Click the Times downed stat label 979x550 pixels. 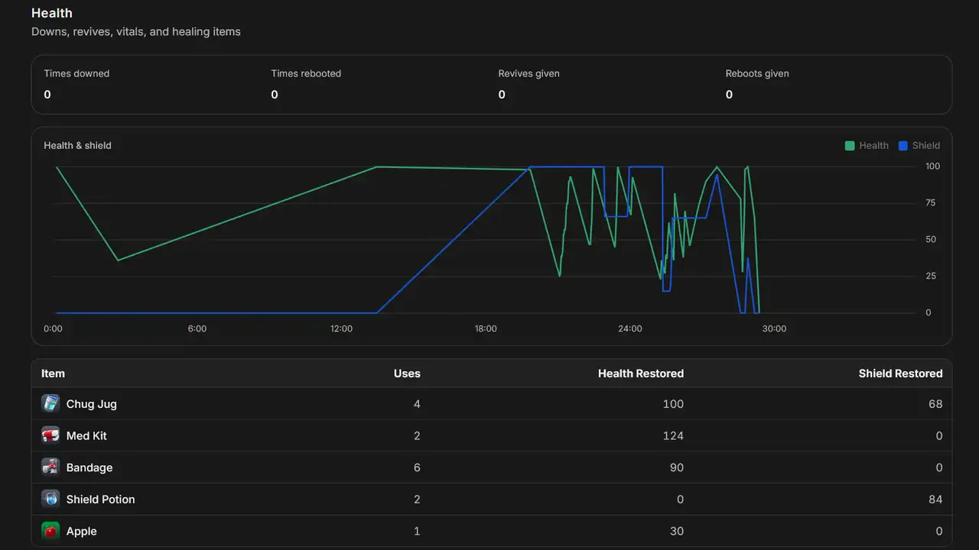pos(76,73)
